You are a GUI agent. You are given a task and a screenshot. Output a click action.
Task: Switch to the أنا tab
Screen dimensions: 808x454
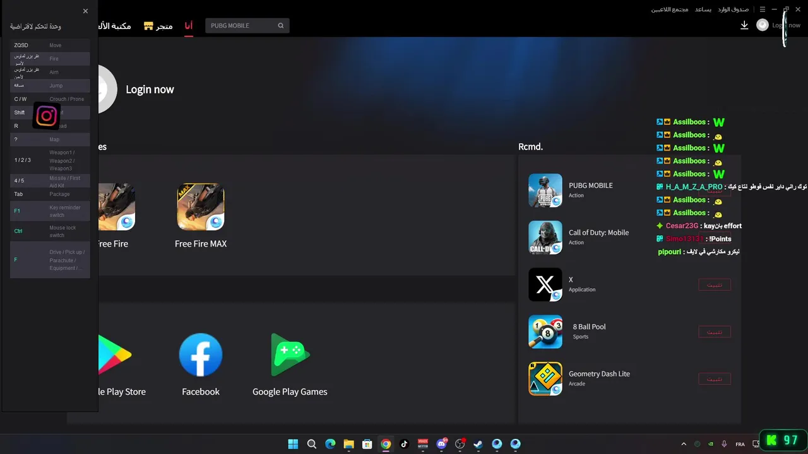coord(189,26)
